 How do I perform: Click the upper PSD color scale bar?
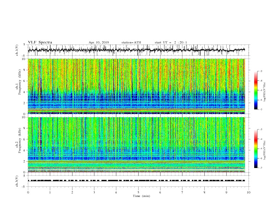256,90
